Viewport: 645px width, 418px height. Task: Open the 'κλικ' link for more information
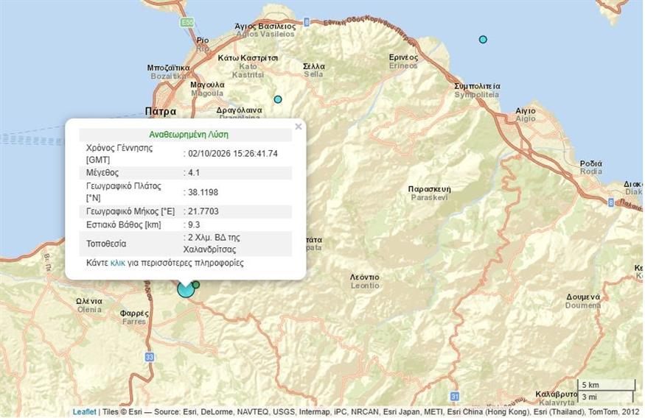(x=118, y=263)
